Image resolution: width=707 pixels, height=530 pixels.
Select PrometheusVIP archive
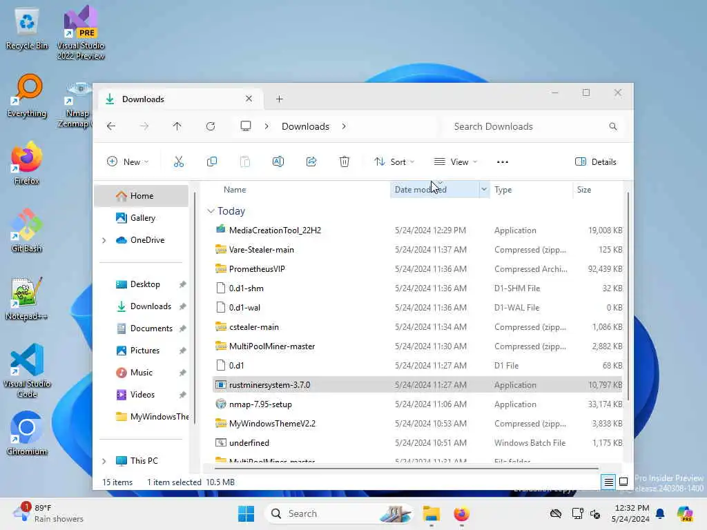click(x=417, y=269)
